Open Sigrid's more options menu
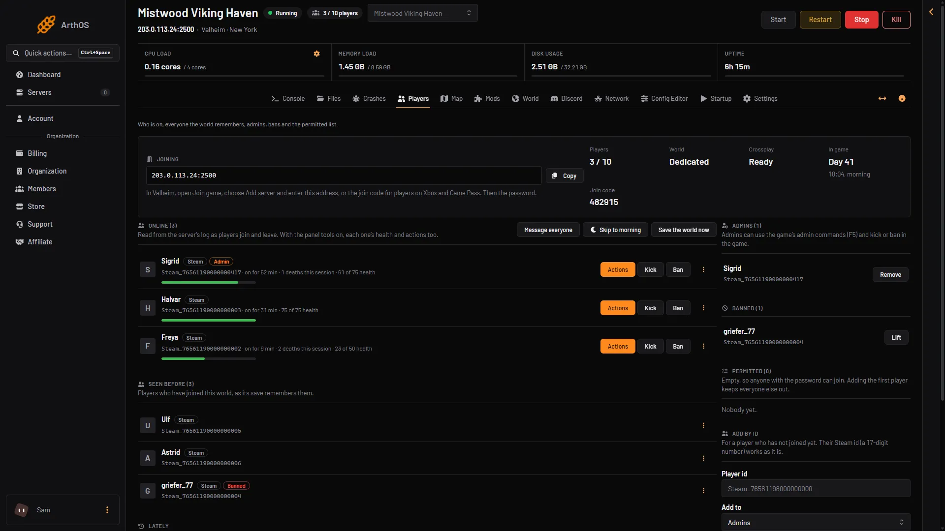Image resolution: width=945 pixels, height=531 pixels. click(703, 269)
